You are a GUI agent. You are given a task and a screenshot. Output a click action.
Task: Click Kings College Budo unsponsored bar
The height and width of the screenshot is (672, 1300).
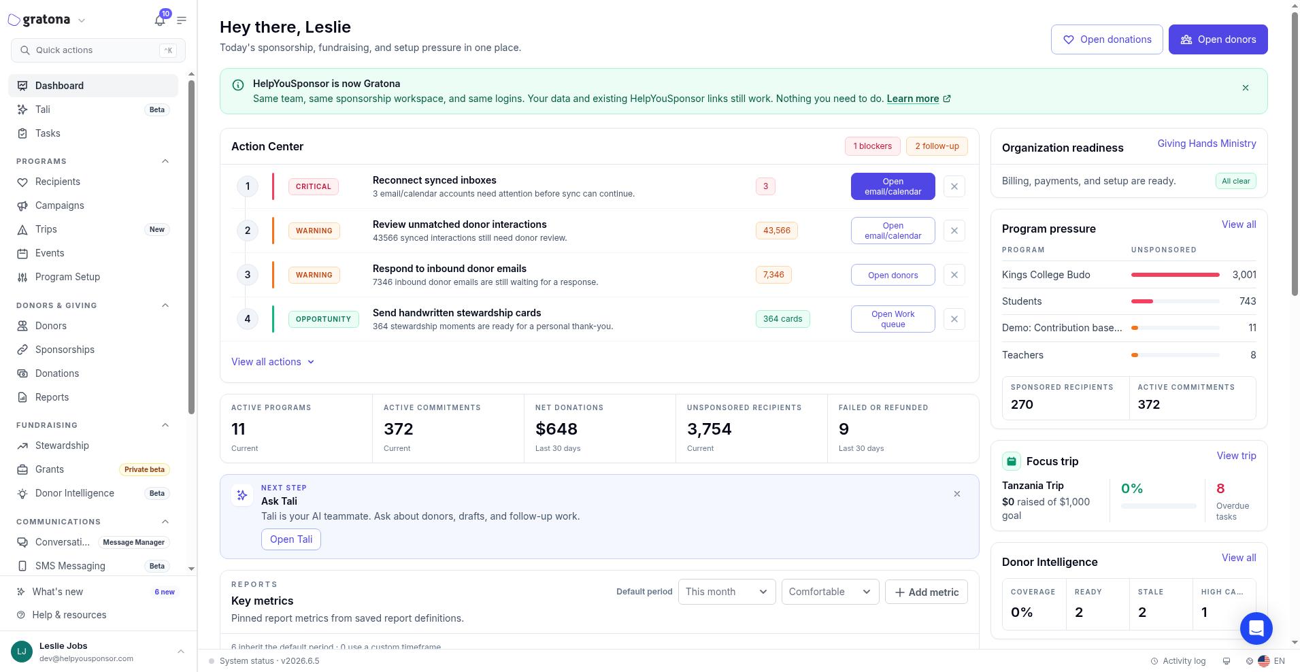tap(1175, 275)
